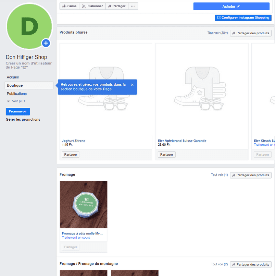This screenshot has height=276, width=275.
Task: Click Créer un nom d'utilisateur de Page link
Action: click(x=29, y=65)
